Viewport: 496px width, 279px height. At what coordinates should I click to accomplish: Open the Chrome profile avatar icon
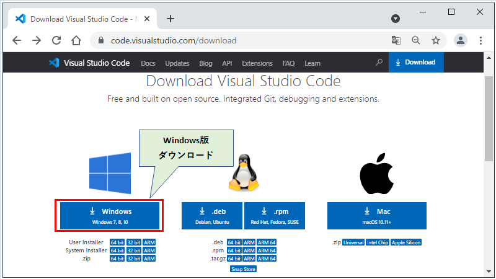tap(461, 41)
